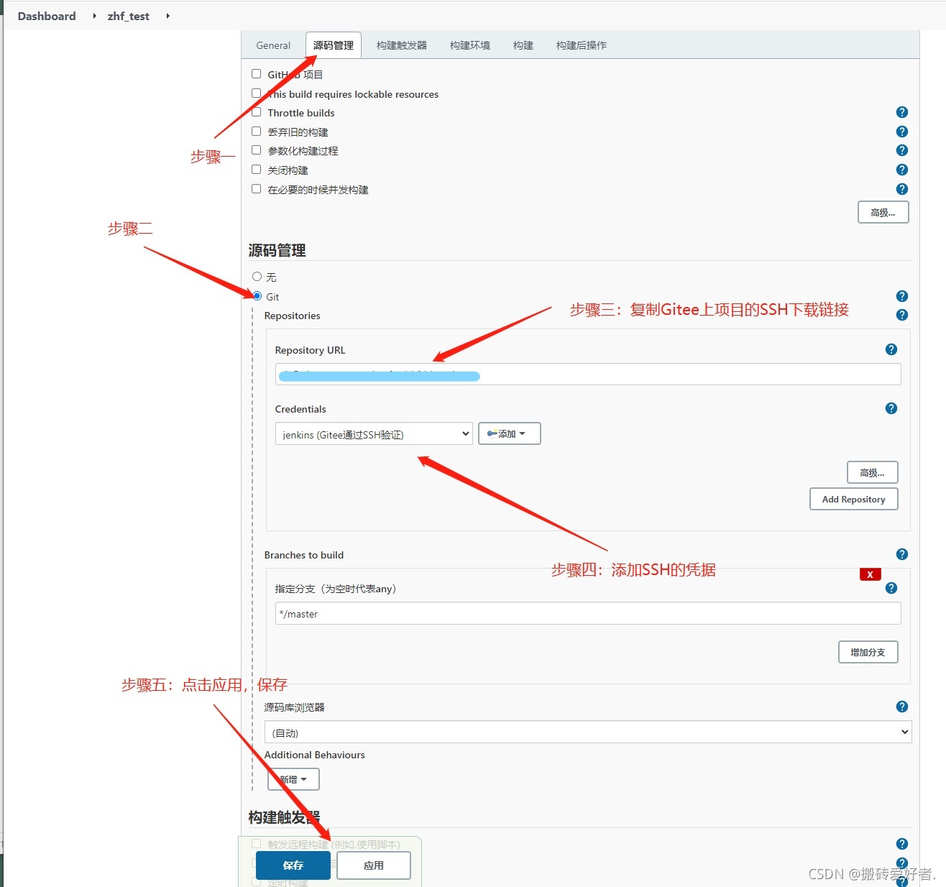
Task: Focus the */master branch input field
Action: pyautogui.click(x=588, y=613)
